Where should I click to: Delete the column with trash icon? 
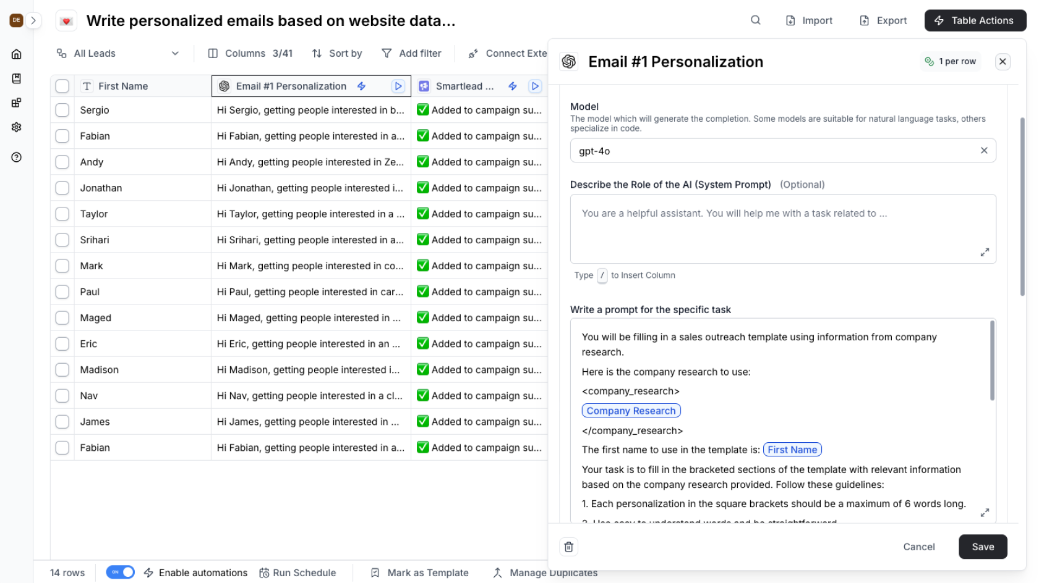569,547
